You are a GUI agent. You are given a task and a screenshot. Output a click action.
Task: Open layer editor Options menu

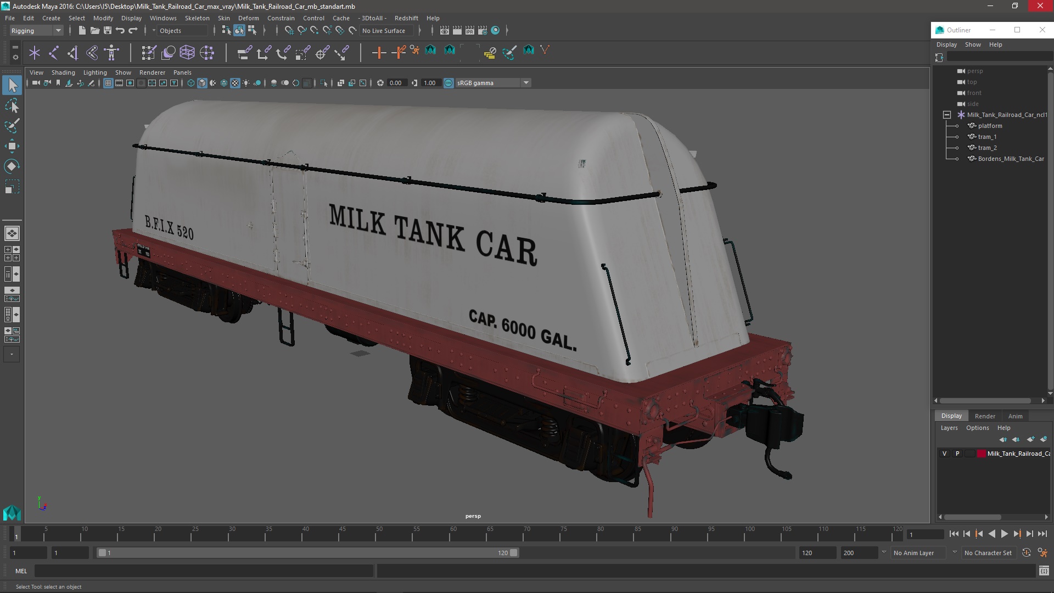pos(977,428)
